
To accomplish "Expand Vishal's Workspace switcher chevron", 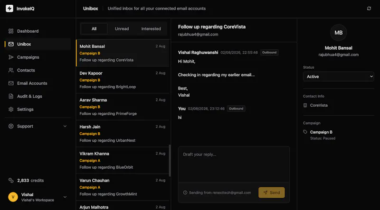I will (x=65, y=197).
